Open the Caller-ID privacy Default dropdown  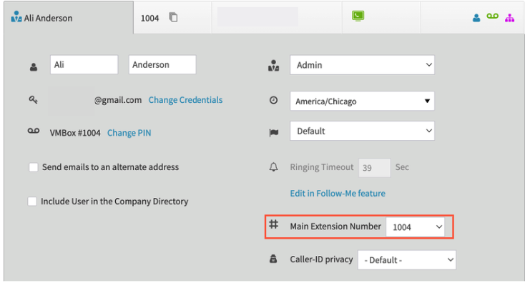pyautogui.click(x=407, y=259)
